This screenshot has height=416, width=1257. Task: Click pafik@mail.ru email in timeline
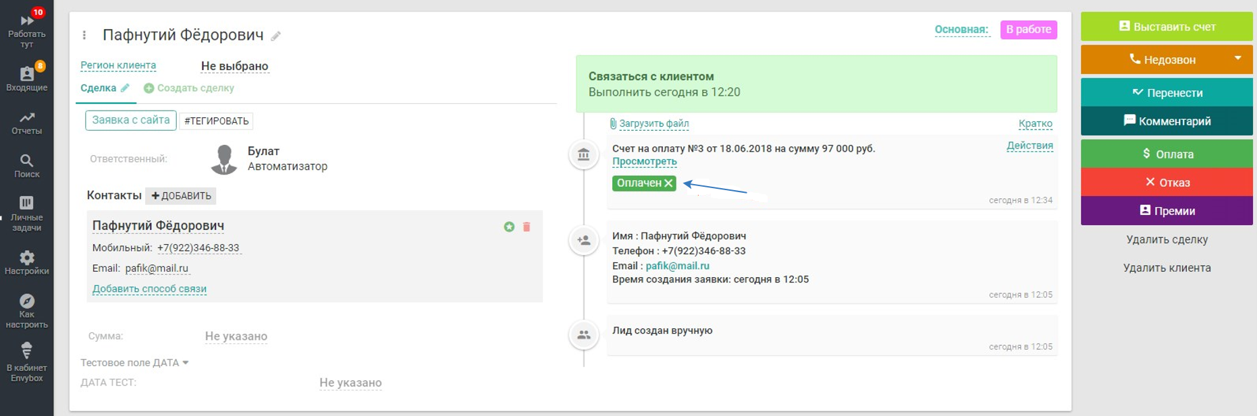click(677, 266)
